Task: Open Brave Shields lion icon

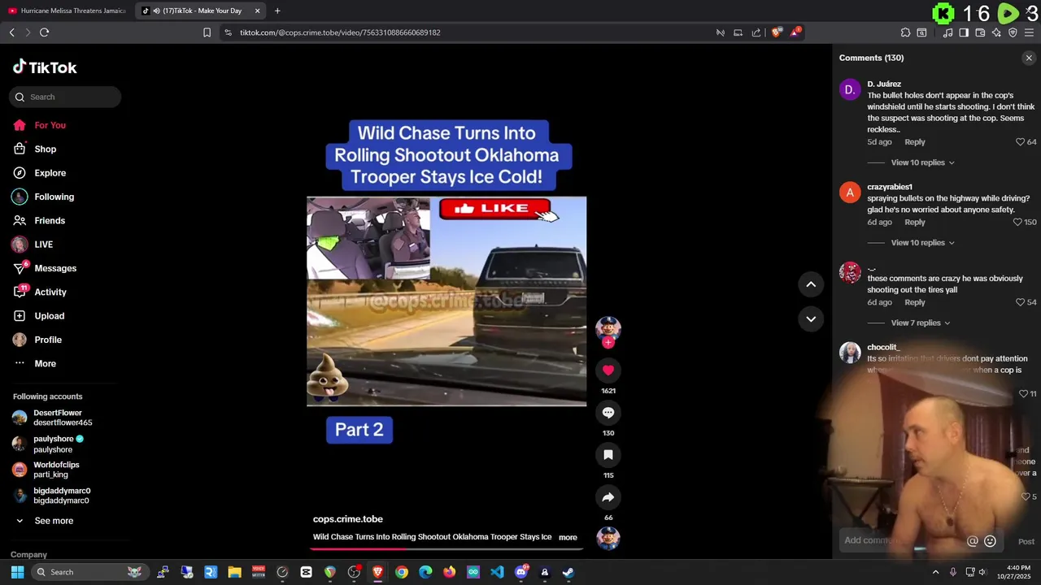Action: 776,32
